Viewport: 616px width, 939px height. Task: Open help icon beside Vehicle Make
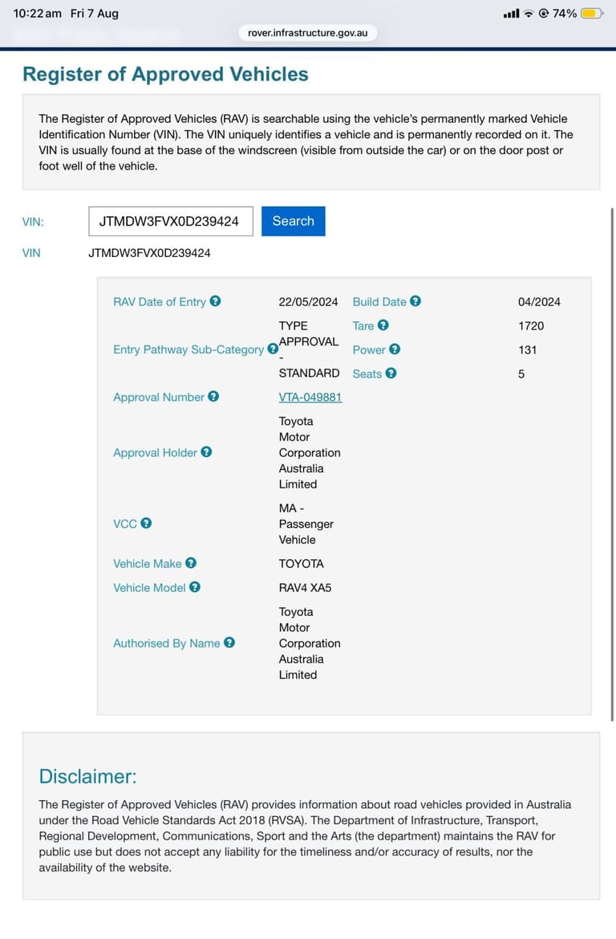click(x=191, y=563)
